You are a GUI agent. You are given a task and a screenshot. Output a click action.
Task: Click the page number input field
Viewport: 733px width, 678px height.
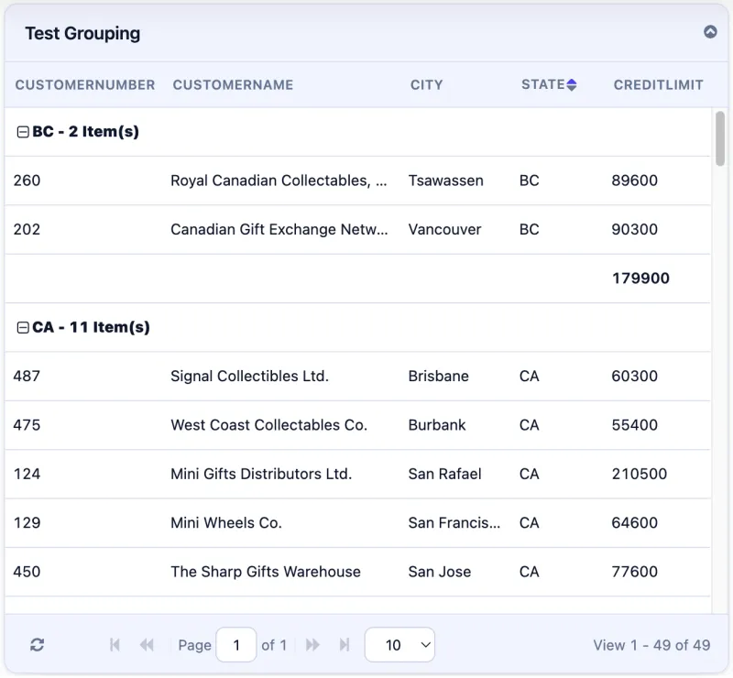pyautogui.click(x=236, y=645)
